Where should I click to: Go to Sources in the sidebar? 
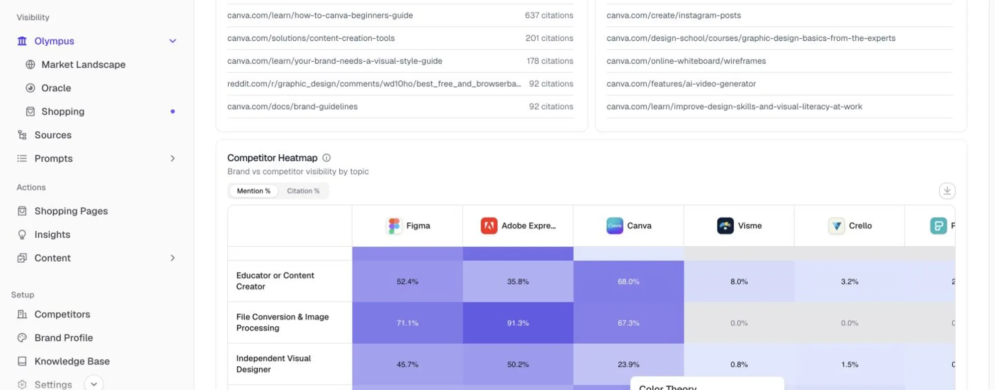click(x=53, y=135)
